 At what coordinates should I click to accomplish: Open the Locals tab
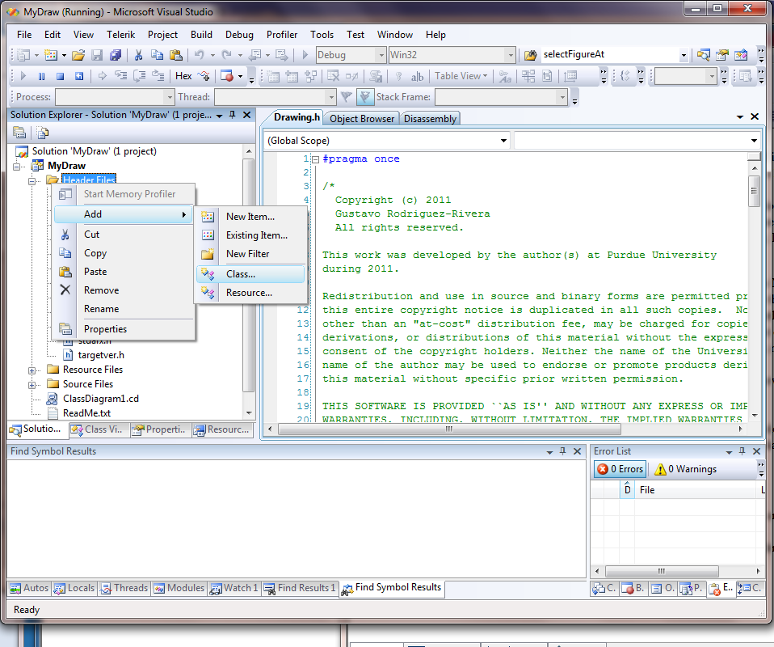74,588
